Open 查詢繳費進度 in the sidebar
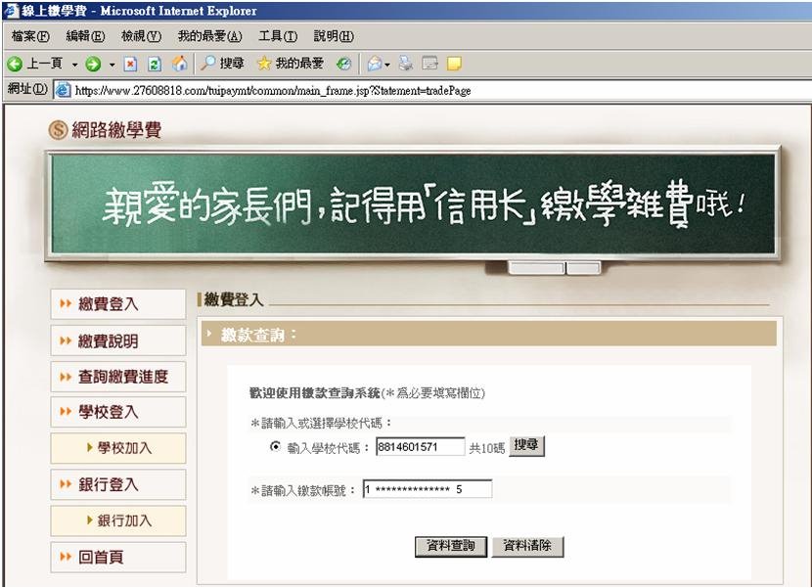Viewport: 812px width, 588px height. [117, 377]
